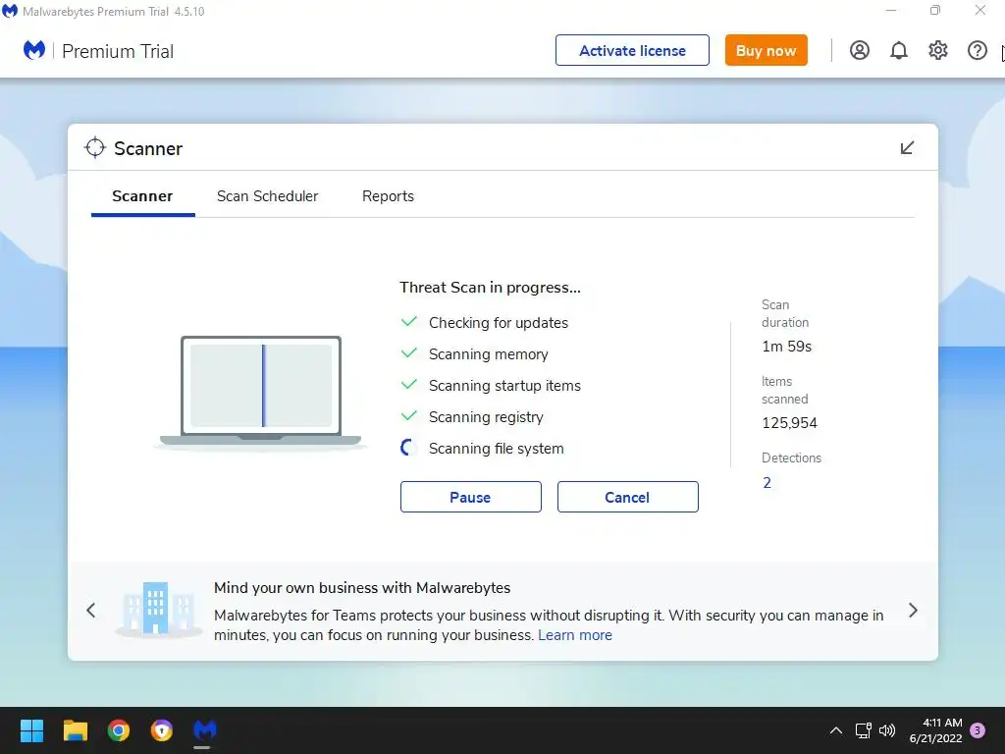Open the Learn more link
1005x754 pixels.
pyautogui.click(x=575, y=635)
